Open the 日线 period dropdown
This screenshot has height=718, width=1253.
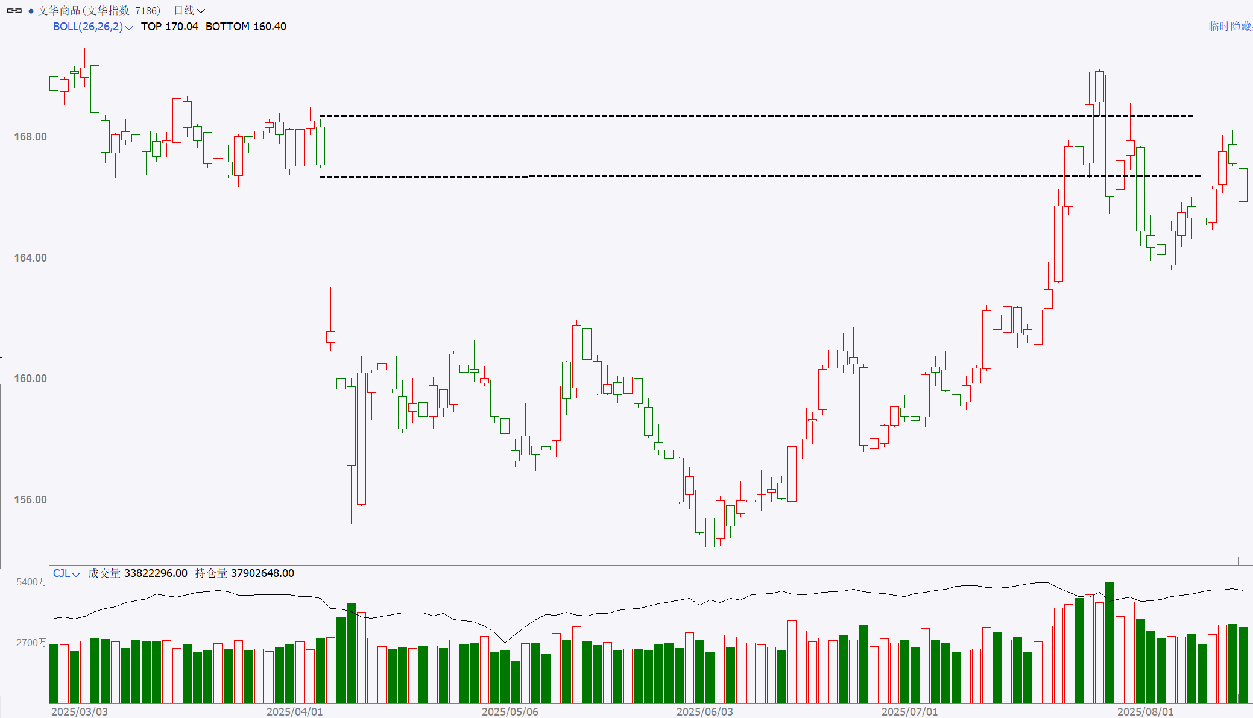pyautogui.click(x=189, y=11)
